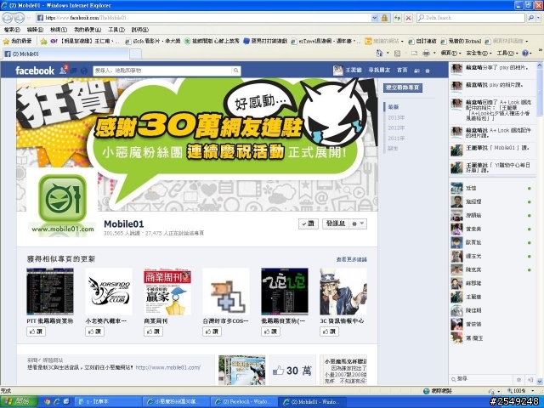Click the Read Mail envelope icon
544x408 pixels.
(x=414, y=53)
